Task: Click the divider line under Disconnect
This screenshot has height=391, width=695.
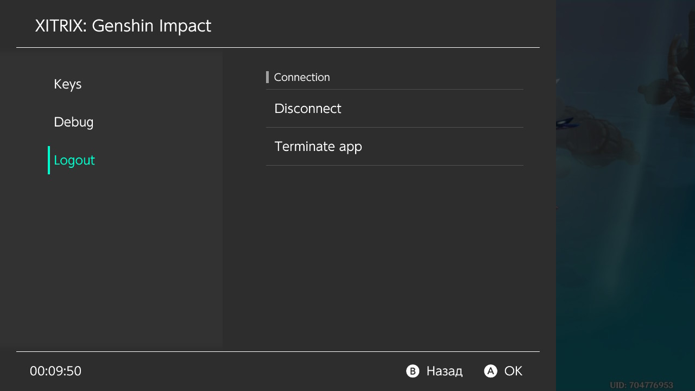Action: click(395, 127)
